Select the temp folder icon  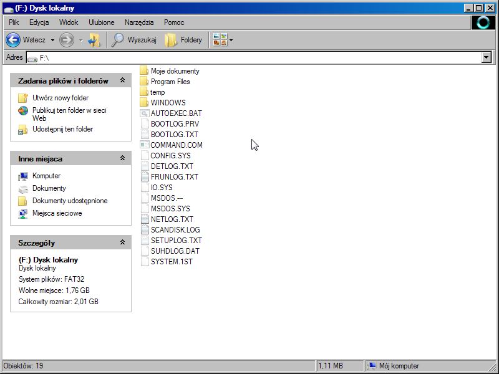click(144, 92)
